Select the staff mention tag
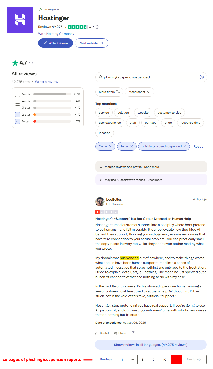Viewport: 213px width, 369px height. click(x=133, y=123)
